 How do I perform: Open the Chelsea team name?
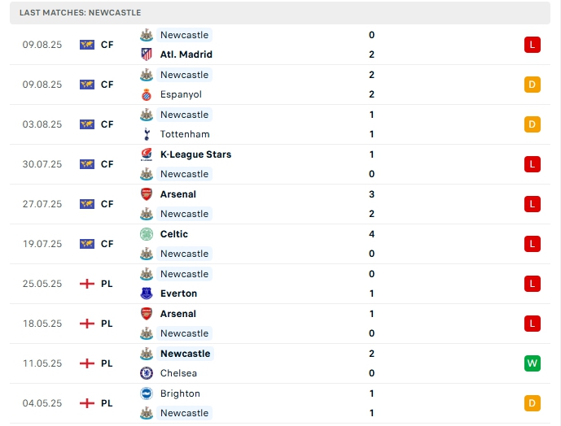pos(179,373)
